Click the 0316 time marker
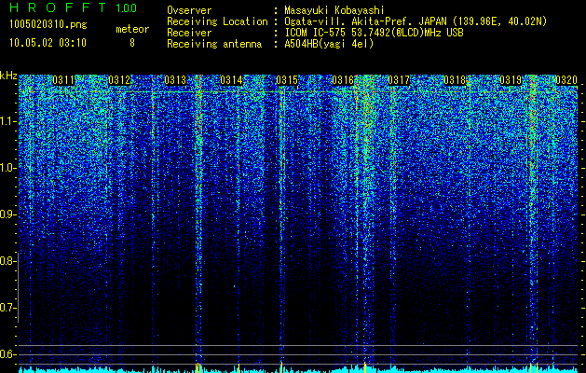586x373 pixels. pos(343,80)
